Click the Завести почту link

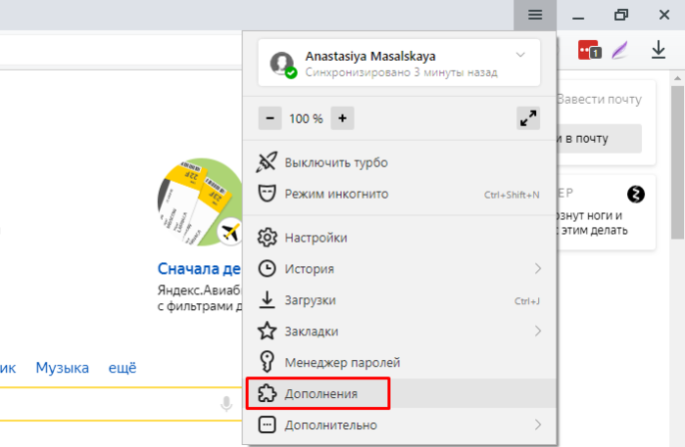pyautogui.click(x=600, y=100)
